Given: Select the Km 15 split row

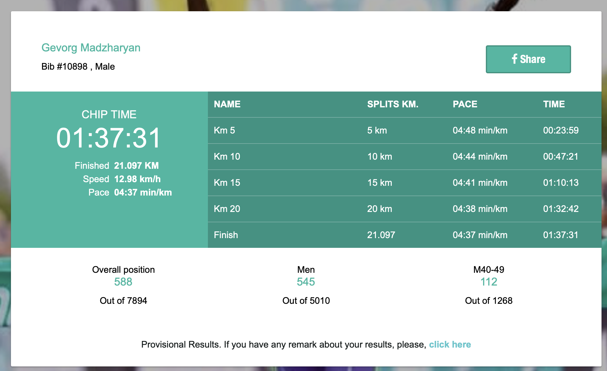Looking at the screenshot, I should click(x=404, y=183).
